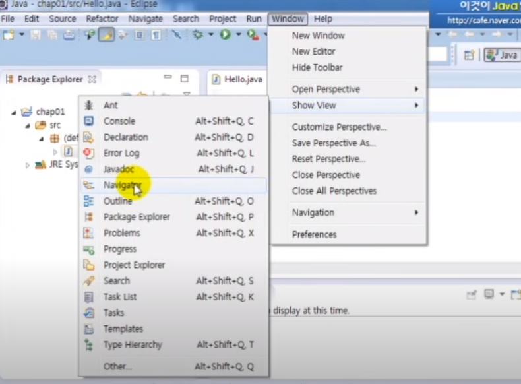Click the highlighted Mark Occurrences toolbar icon

click(106, 34)
